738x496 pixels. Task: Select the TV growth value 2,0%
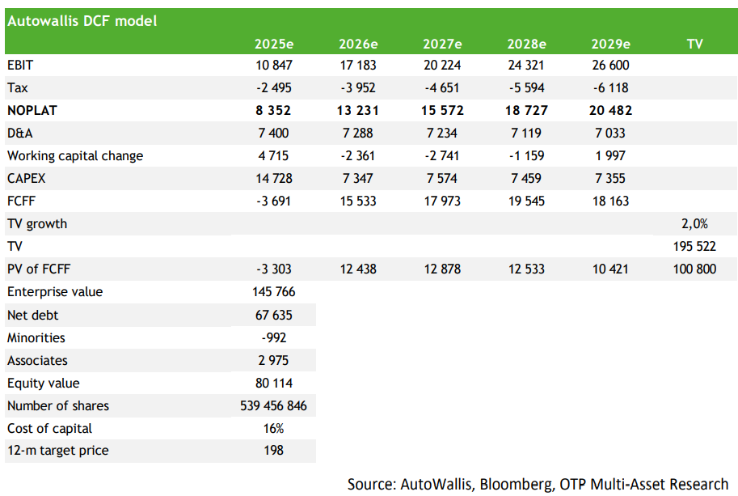(x=694, y=224)
